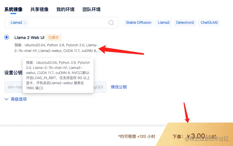Open the 修改公钥 link
233x146 pixels.
119,87
